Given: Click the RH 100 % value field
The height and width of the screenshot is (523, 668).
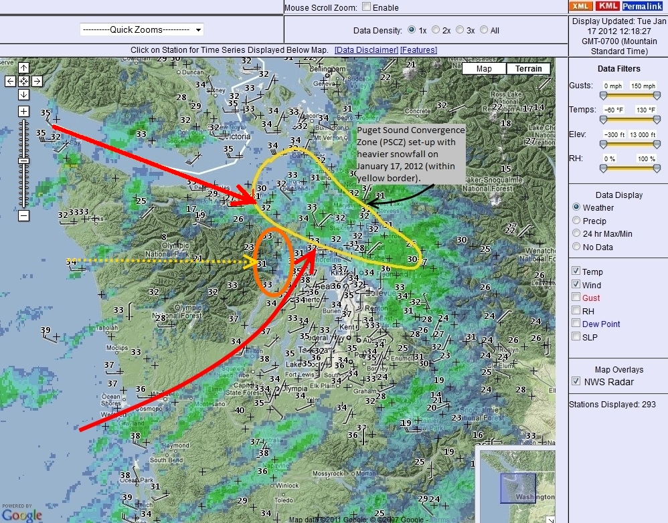Looking at the screenshot, I should click(x=646, y=159).
